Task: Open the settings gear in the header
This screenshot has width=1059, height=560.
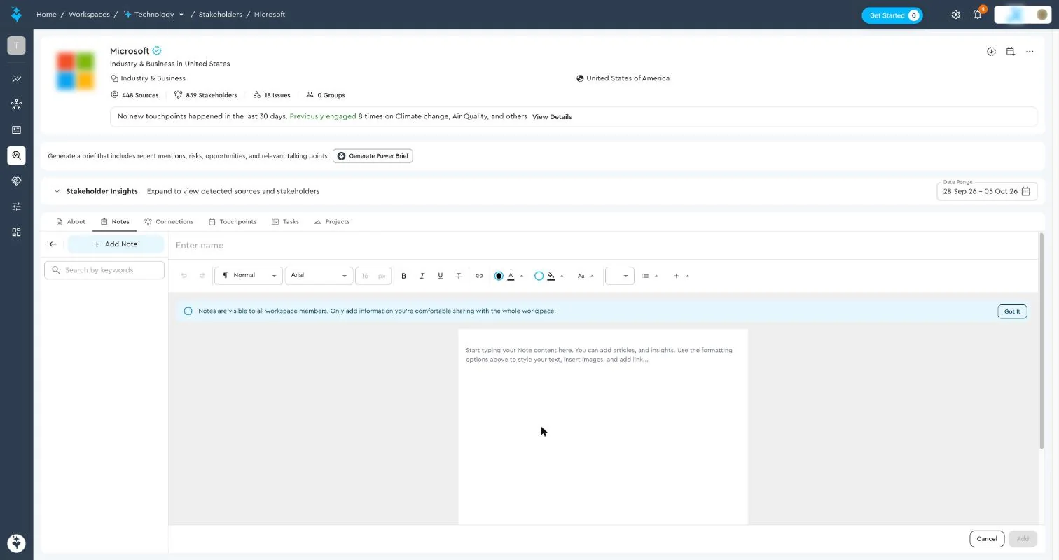Action: point(955,15)
